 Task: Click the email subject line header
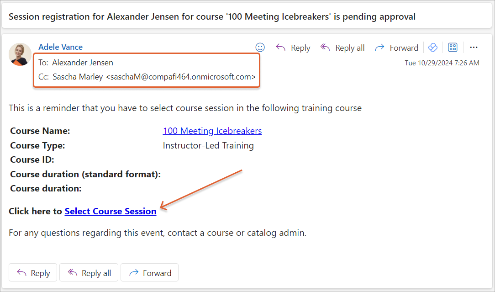tap(212, 17)
